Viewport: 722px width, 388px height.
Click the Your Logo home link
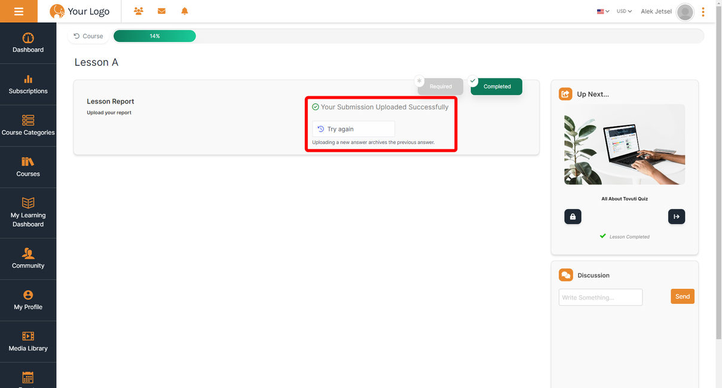[x=79, y=11]
